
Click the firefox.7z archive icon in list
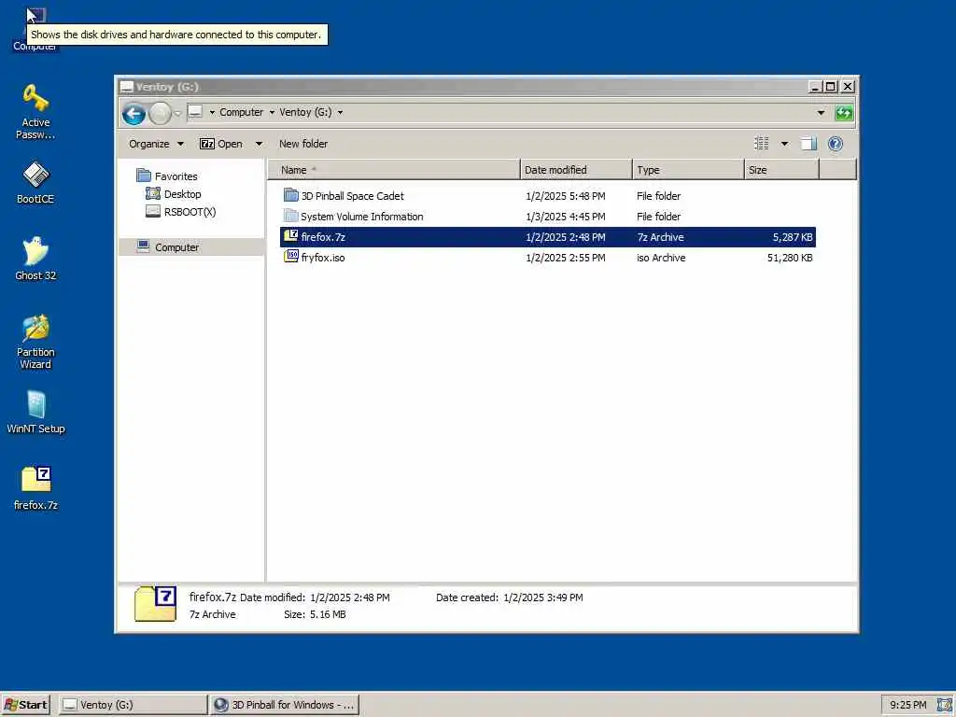click(x=291, y=236)
